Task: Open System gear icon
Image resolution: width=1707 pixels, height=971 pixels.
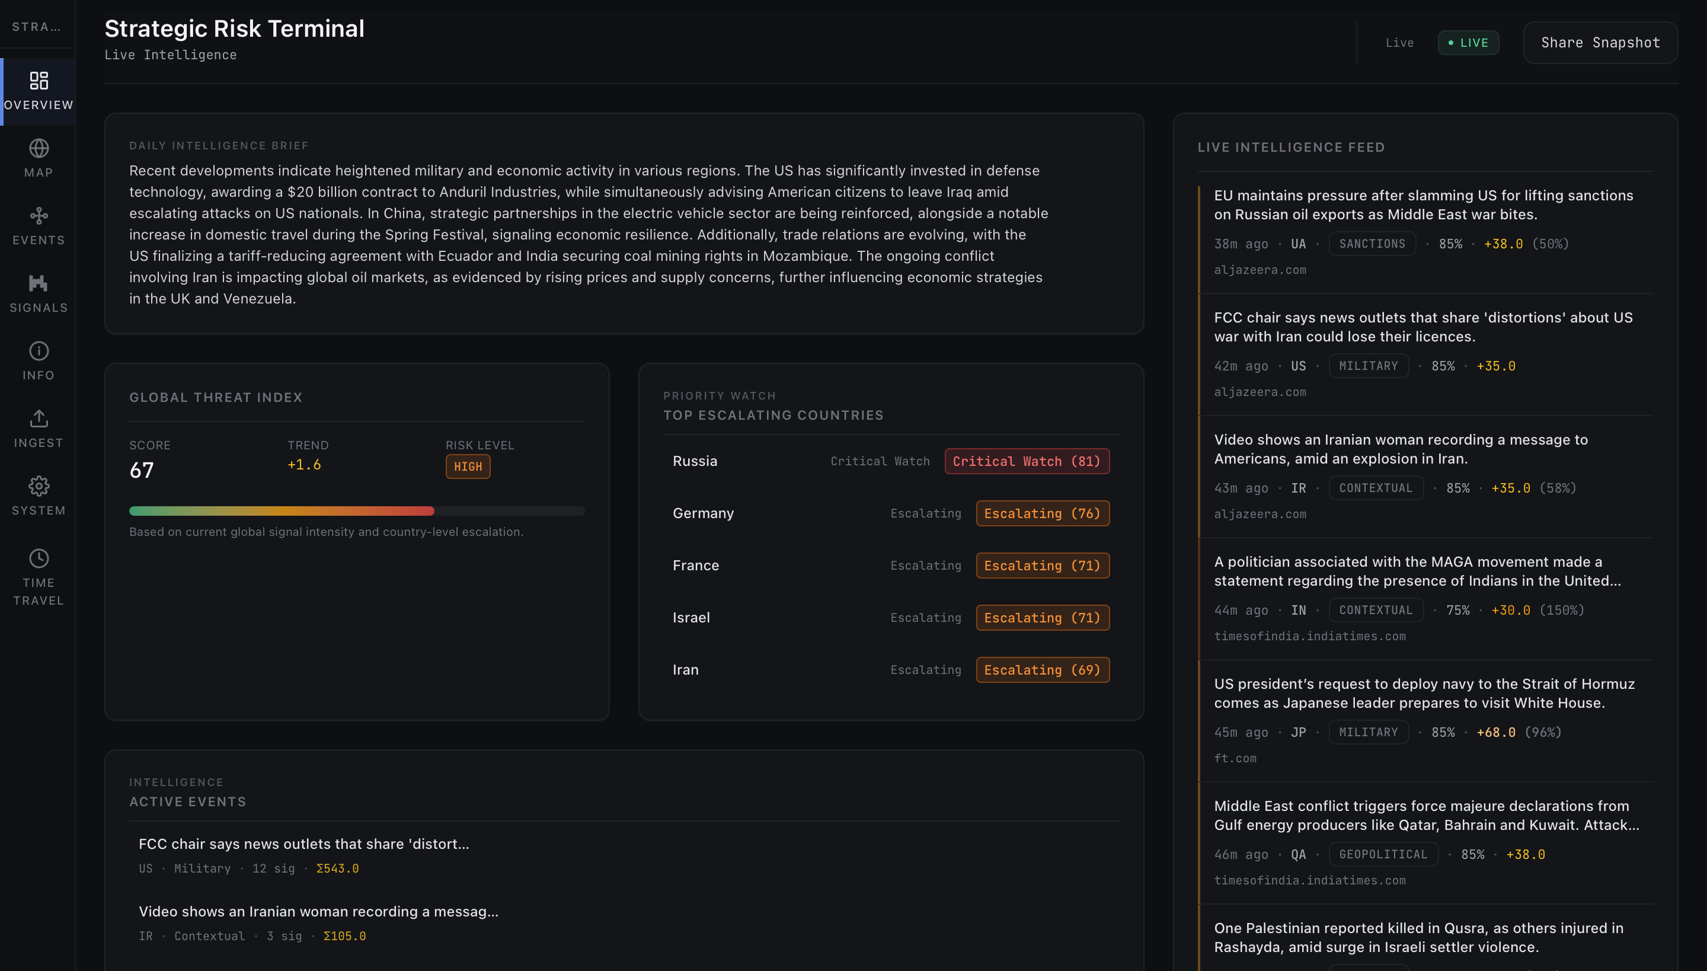Action: click(39, 486)
